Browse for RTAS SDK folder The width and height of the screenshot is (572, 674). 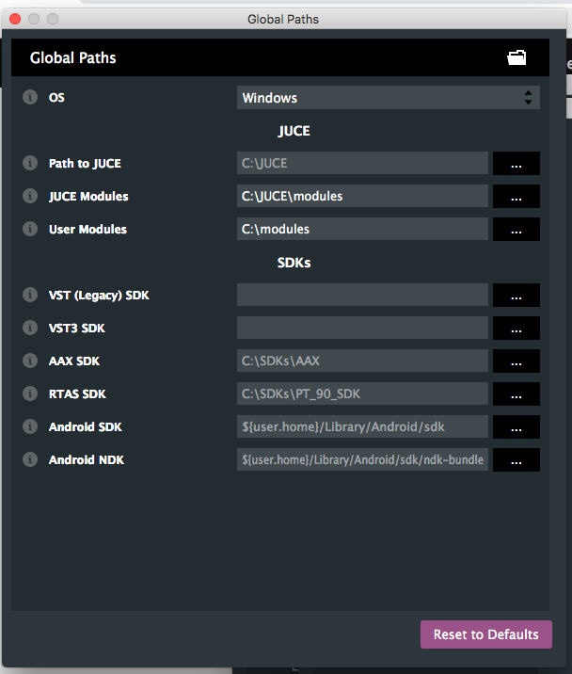[x=516, y=393]
